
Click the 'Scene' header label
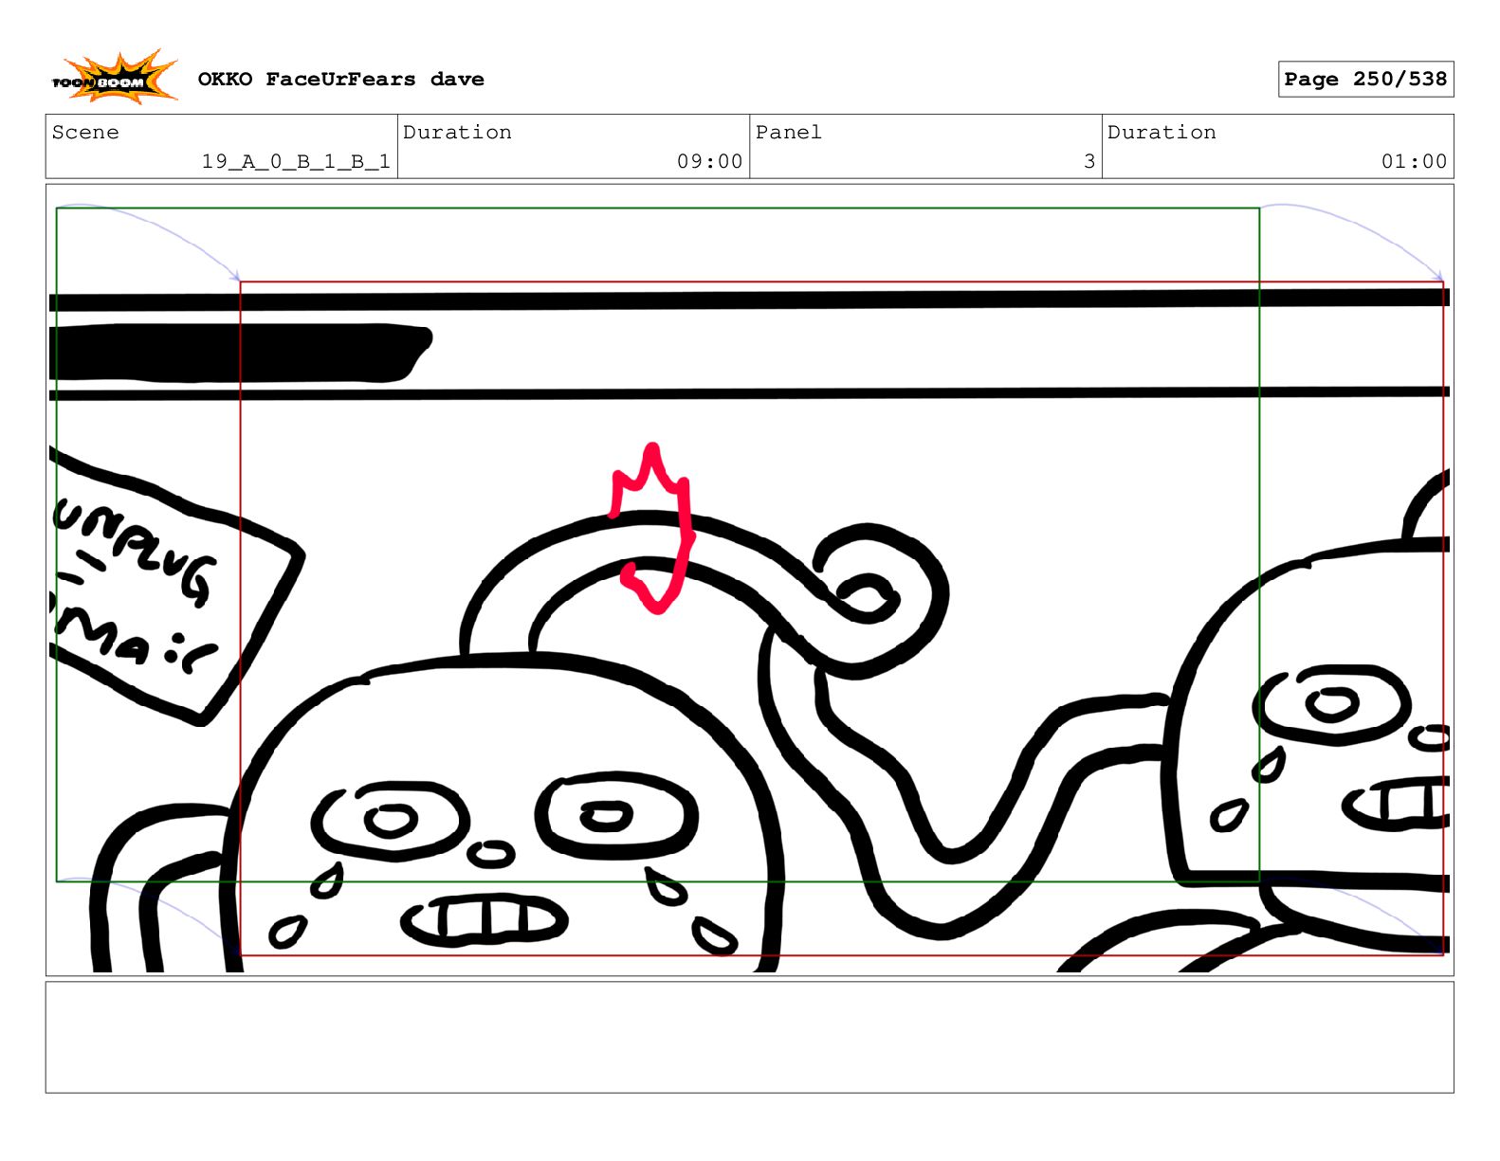tap(85, 132)
